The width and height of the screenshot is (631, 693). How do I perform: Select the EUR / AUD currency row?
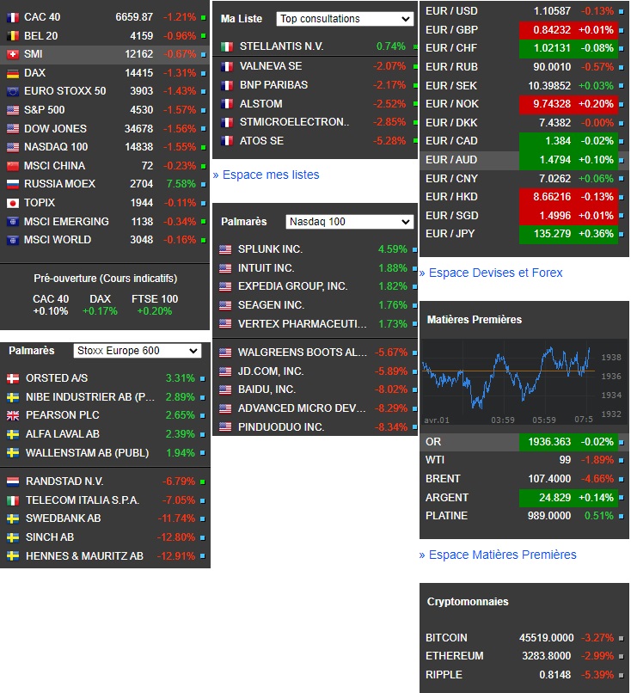[x=524, y=160]
